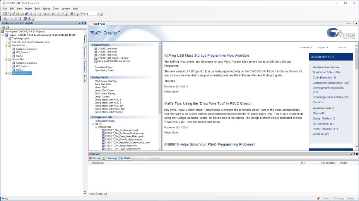Toggle the 0 Warnings filter button
359x201 pixels.
pyautogui.click(x=110, y=158)
